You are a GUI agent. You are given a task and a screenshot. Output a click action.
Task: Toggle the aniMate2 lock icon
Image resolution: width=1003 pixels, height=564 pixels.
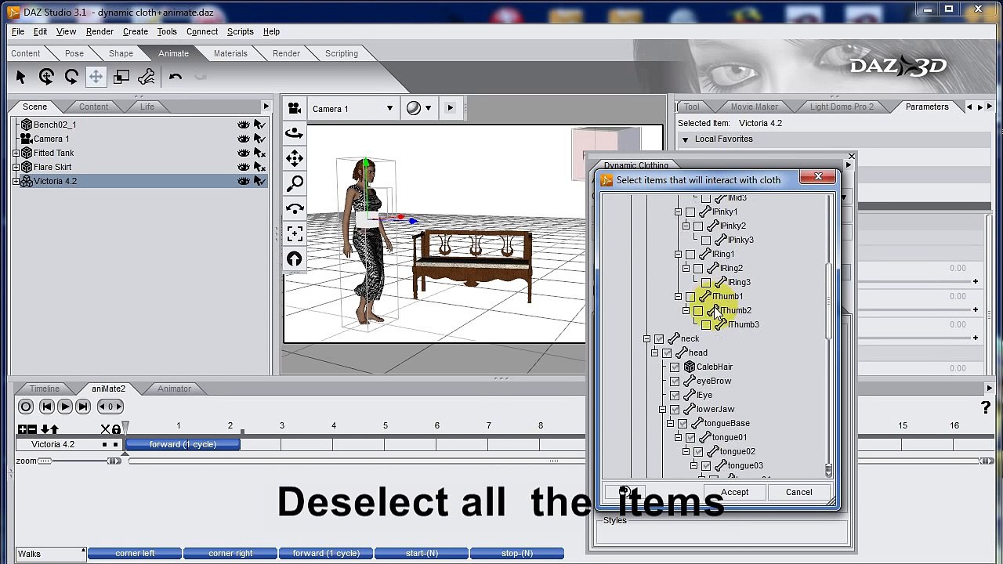(116, 429)
